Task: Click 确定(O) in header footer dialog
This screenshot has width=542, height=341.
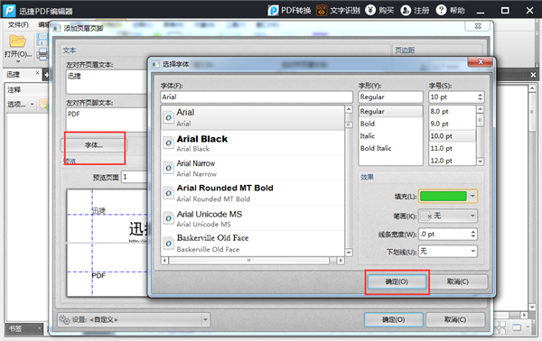Action: (393, 319)
